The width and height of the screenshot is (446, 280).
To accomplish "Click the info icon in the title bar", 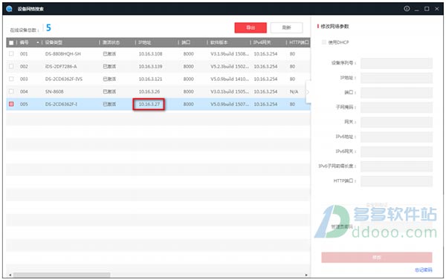I will pos(407,9).
